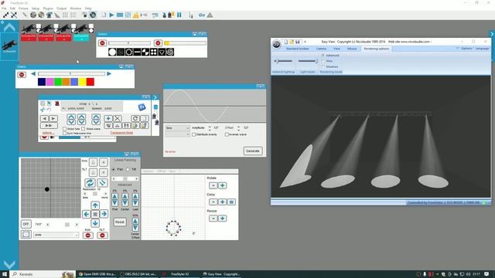
Task: Select the triangle gobo icon
Action: tap(162, 52)
